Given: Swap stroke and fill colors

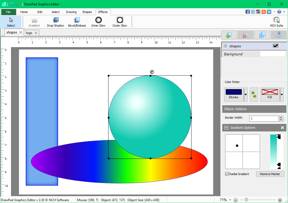Looking at the screenshot, I should [254, 94].
